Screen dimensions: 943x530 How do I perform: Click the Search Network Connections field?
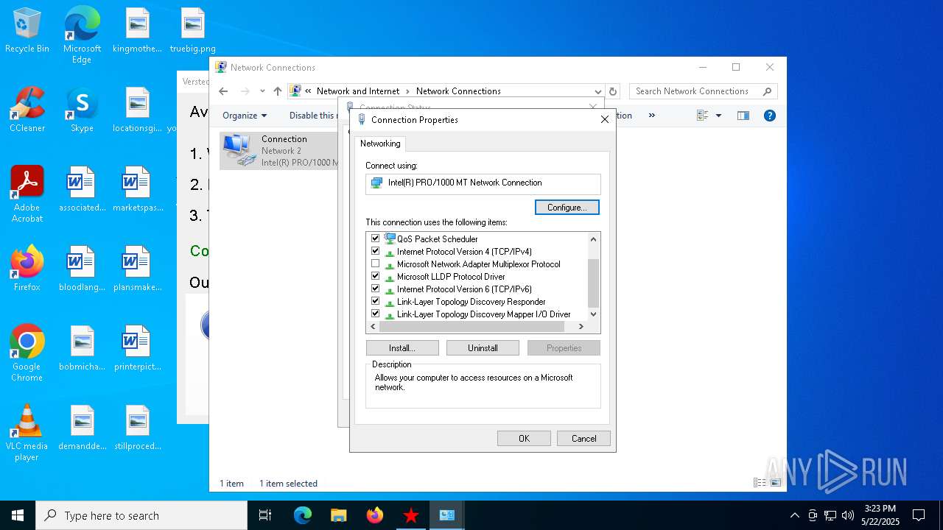(x=703, y=91)
